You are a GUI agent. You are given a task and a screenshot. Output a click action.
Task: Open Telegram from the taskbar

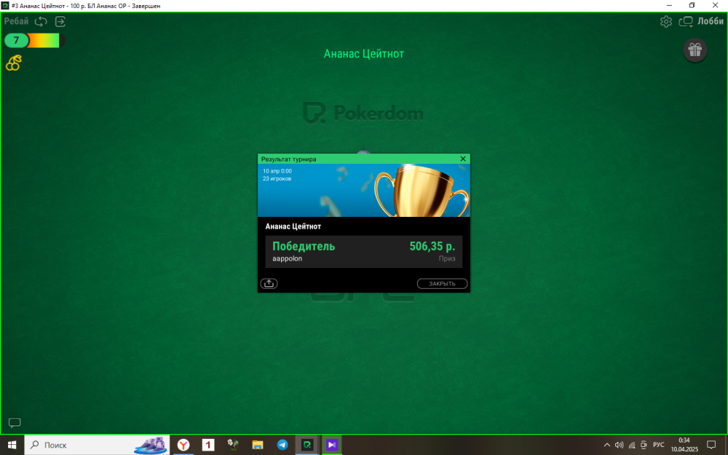[282, 445]
